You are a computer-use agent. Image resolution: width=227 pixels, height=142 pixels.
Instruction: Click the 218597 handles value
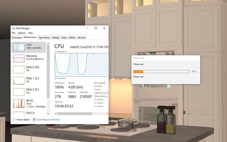86,97
